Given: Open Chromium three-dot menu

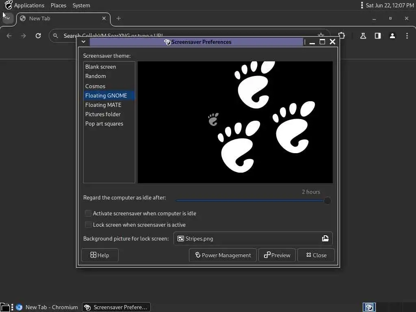Looking at the screenshot, I should 407,36.
